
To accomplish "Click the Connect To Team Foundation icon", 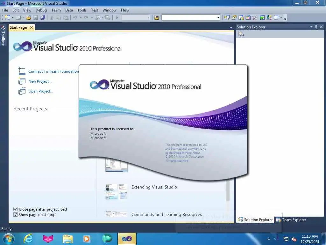I will tap(22, 71).
